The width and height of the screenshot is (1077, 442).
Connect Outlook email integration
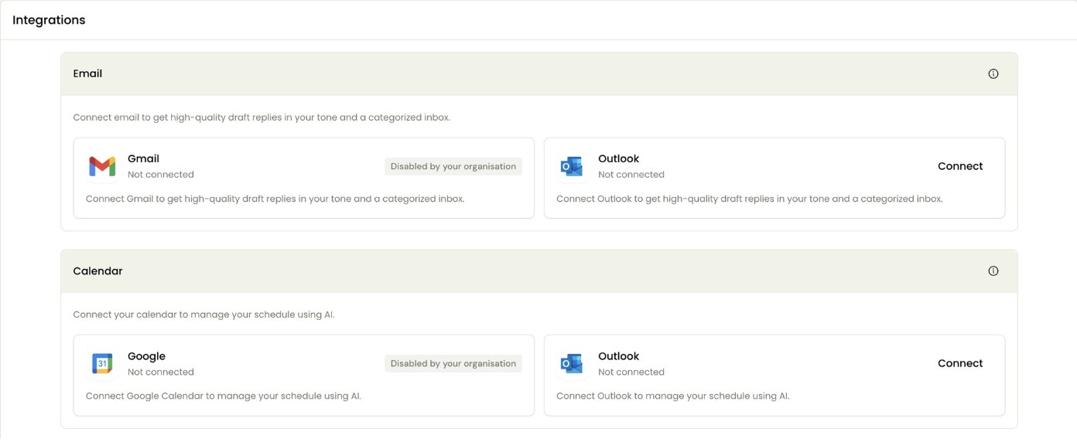tap(960, 166)
